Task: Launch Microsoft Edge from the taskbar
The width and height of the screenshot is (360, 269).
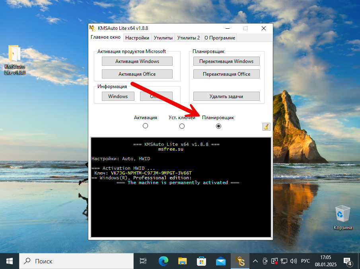Action: 163,261
